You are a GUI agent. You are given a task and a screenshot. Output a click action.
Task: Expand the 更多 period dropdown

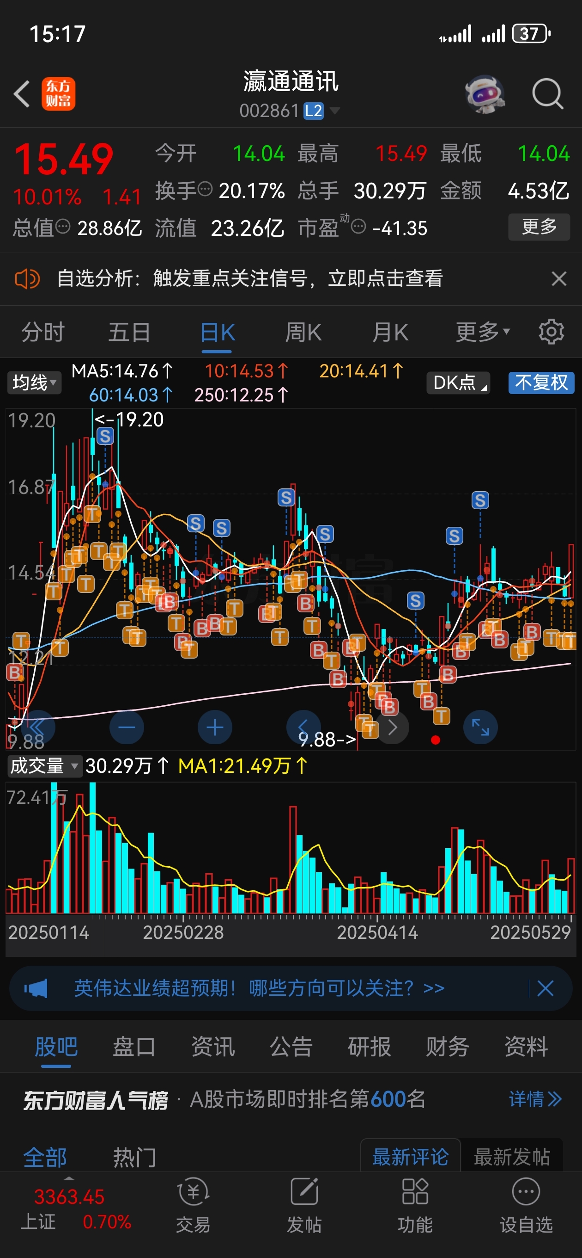483,333
